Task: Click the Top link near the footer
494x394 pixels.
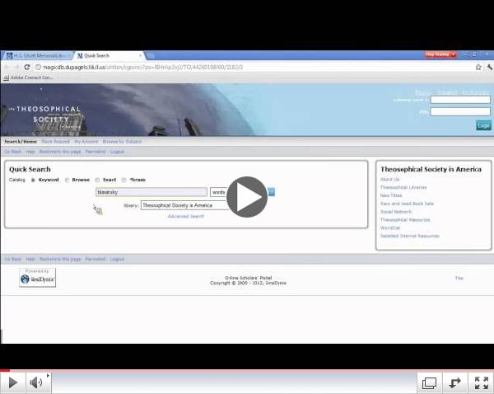Action: 459,278
